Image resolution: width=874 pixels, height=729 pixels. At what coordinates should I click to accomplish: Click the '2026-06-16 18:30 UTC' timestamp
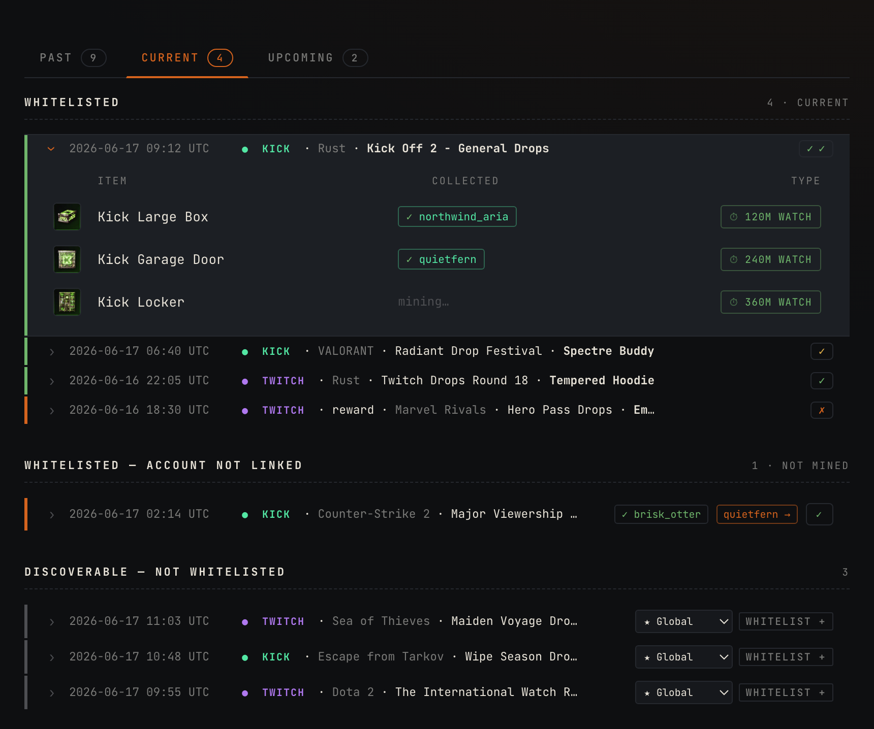(x=139, y=410)
